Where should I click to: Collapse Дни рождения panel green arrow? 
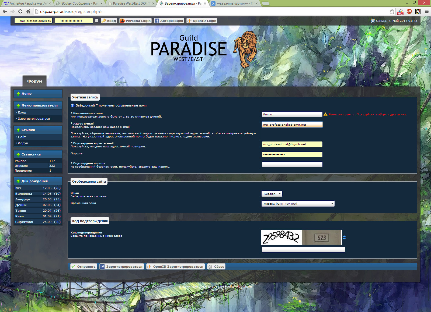[x=18, y=181]
